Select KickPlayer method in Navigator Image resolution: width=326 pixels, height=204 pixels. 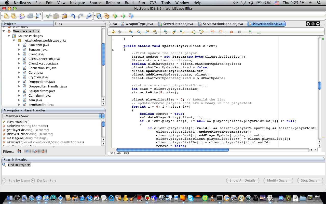[27, 126]
